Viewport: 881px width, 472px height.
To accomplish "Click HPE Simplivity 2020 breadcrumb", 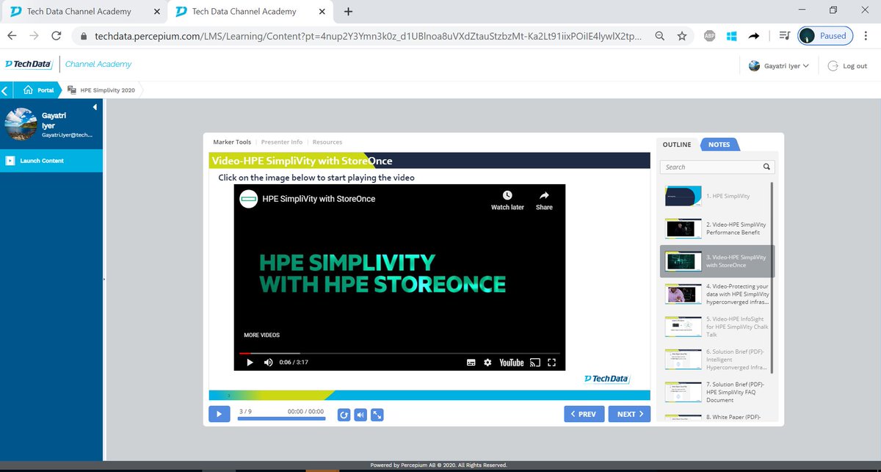I will click(101, 90).
